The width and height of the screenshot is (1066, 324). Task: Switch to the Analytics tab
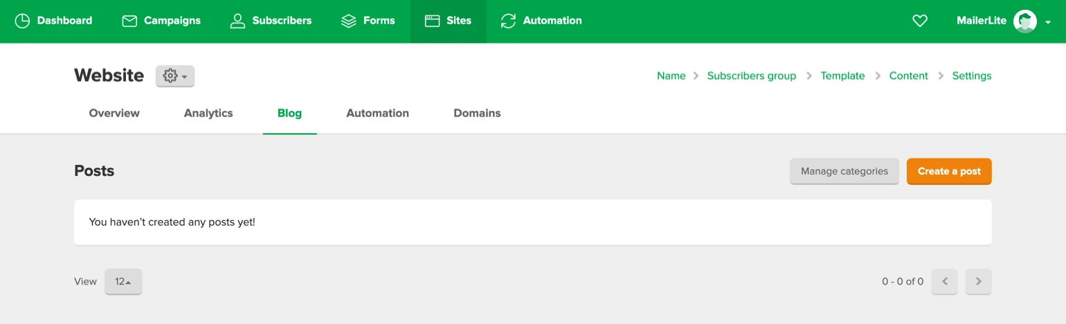208,113
